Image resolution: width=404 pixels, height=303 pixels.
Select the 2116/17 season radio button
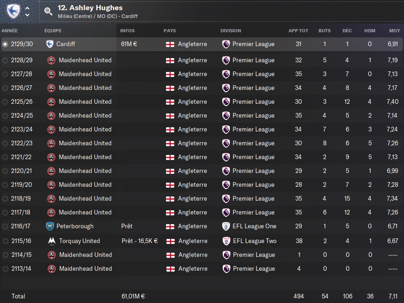[x=5, y=226]
